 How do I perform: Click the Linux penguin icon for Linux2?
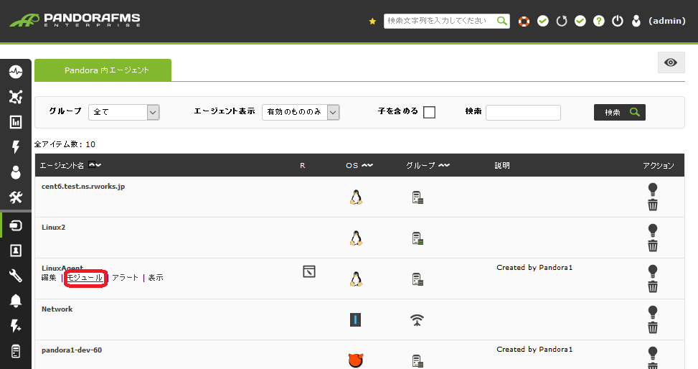click(356, 238)
